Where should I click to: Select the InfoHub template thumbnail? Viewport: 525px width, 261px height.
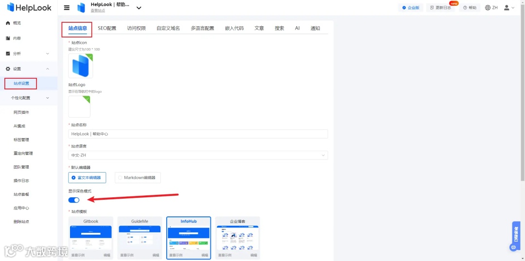tap(189, 238)
